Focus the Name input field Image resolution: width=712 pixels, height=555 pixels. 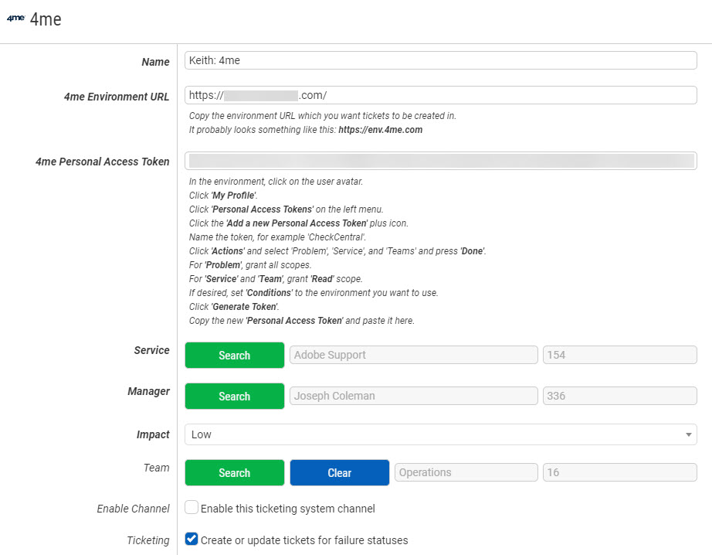click(440, 60)
